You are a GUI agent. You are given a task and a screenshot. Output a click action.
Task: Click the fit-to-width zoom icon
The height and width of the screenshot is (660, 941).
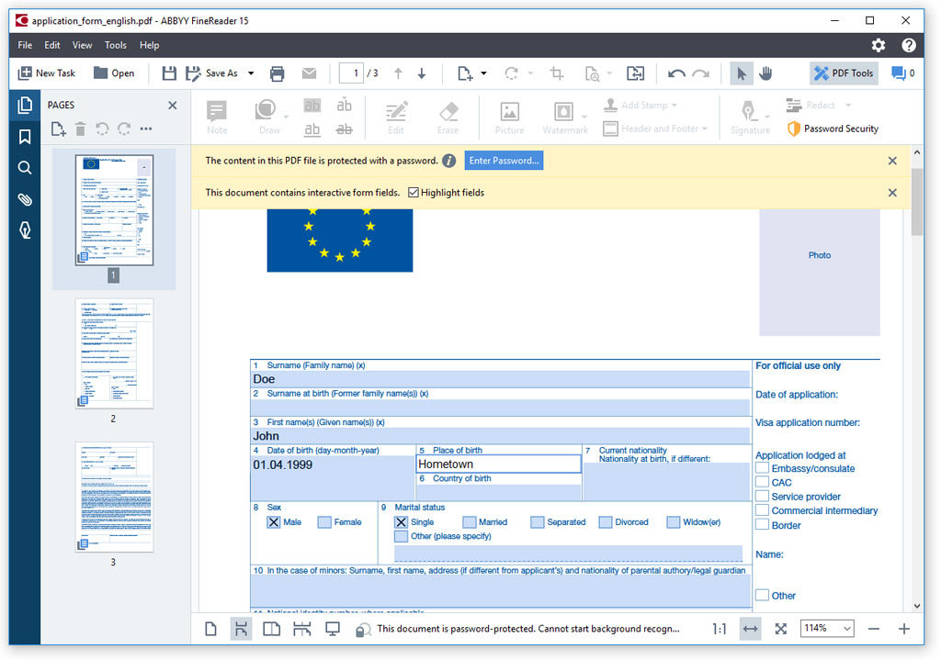750,629
